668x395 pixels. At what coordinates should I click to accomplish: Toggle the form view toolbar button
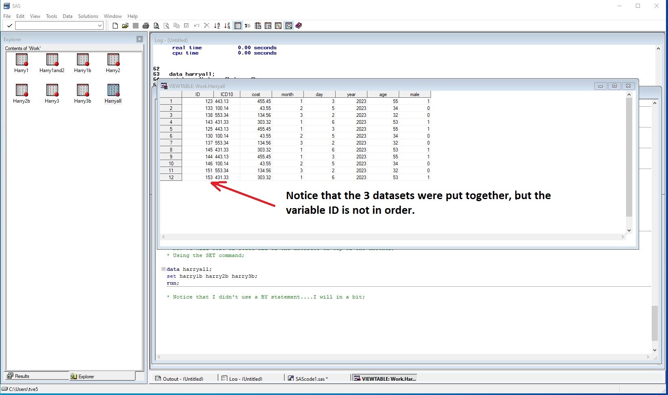coord(248,26)
